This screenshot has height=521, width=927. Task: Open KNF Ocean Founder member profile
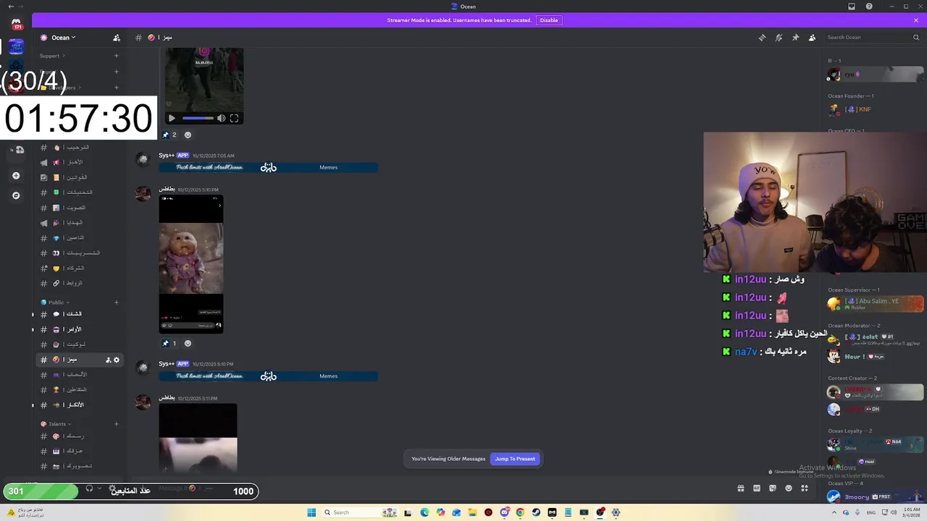tap(876, 109)
